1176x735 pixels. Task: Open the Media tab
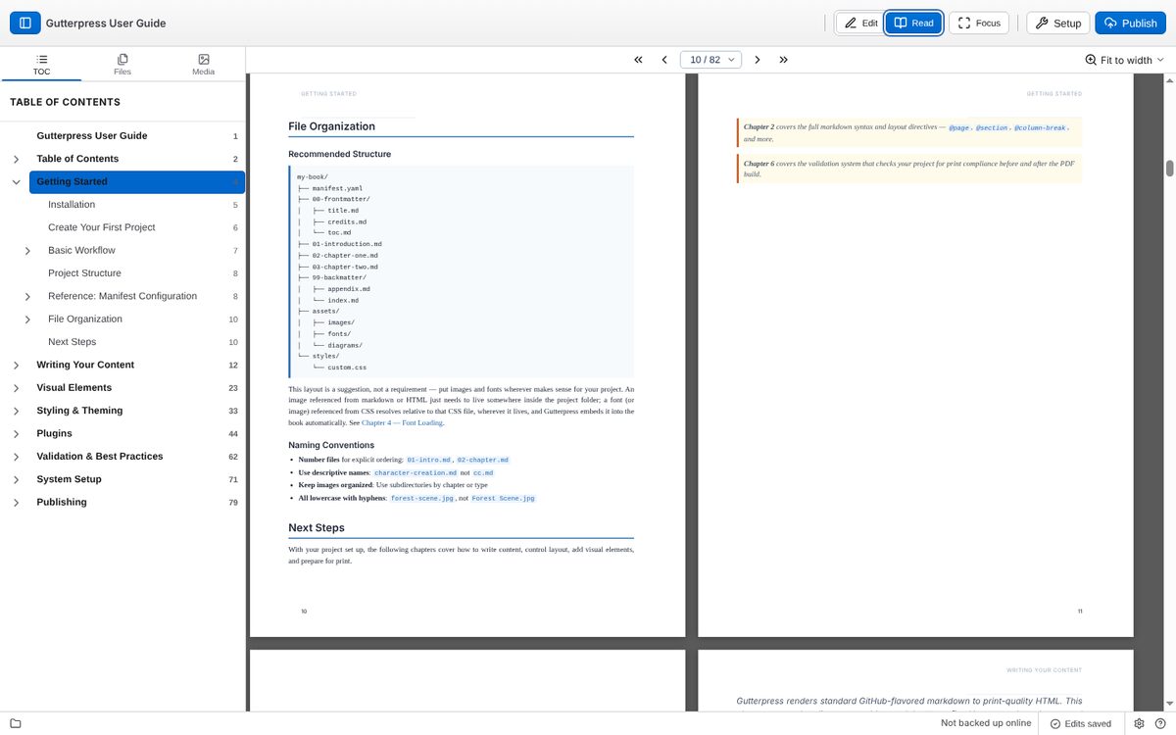click(203, 65)
